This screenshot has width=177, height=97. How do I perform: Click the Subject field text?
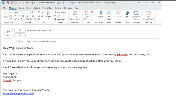(42, 41)
